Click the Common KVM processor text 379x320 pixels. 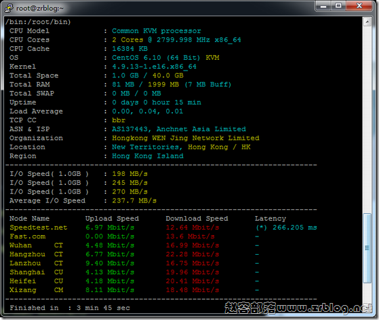[156, 31]
